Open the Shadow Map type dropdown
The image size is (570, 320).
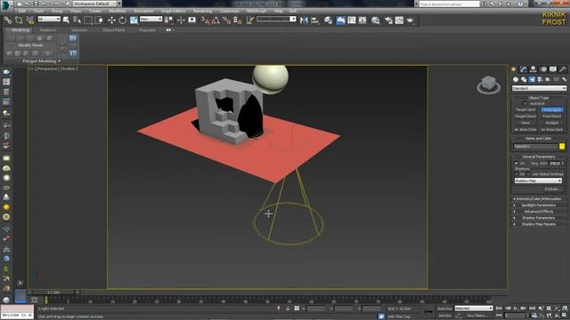[538, 180]
